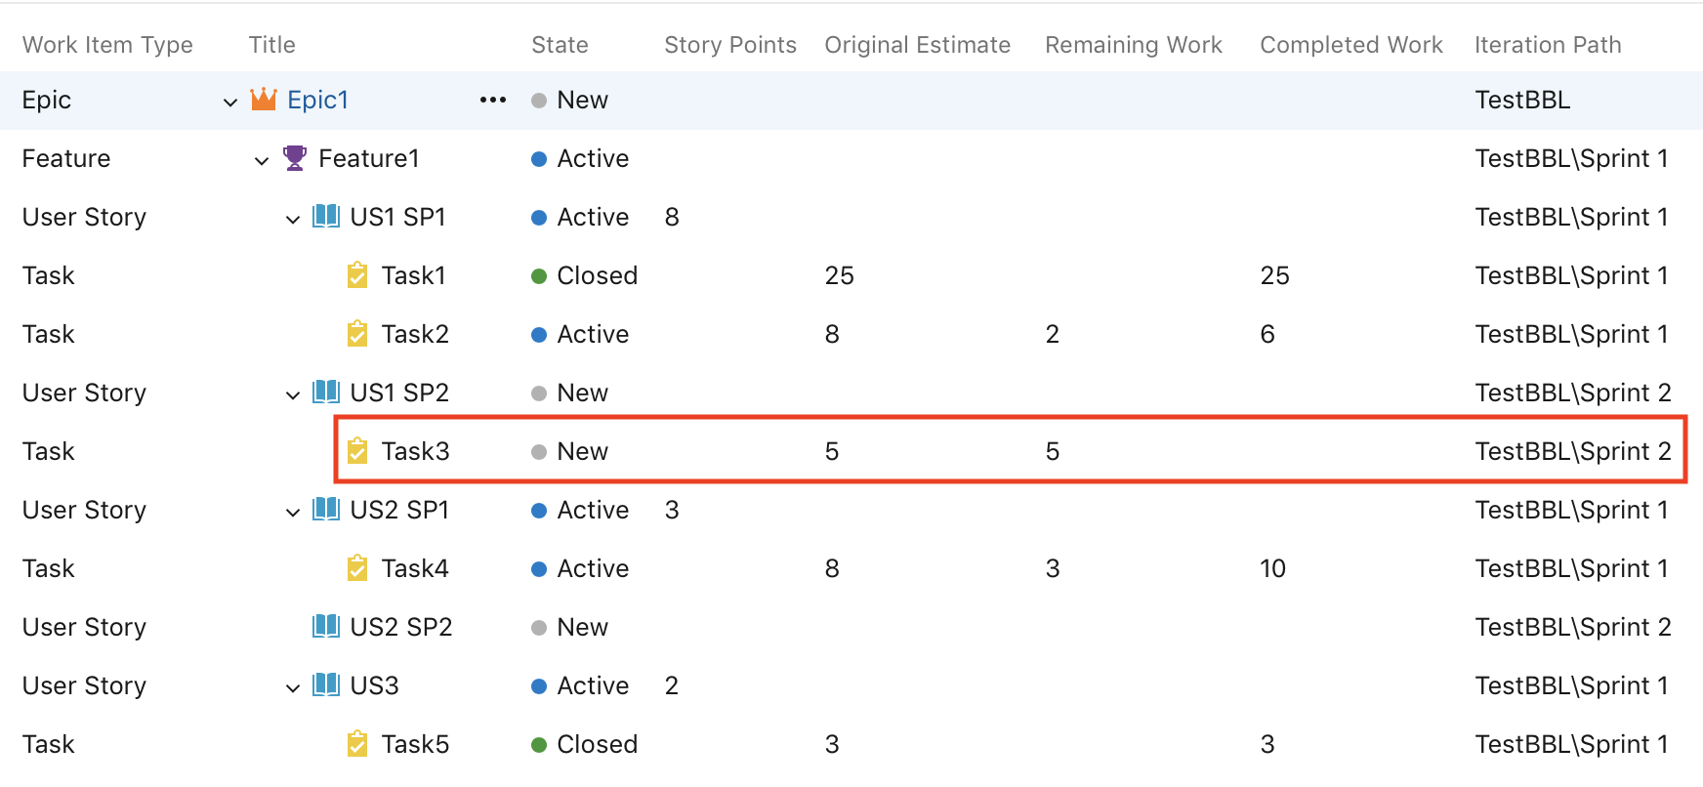Click the task icon next to Task5
Viewport: 1703px width, 787px height.
(x=357, y=743)
